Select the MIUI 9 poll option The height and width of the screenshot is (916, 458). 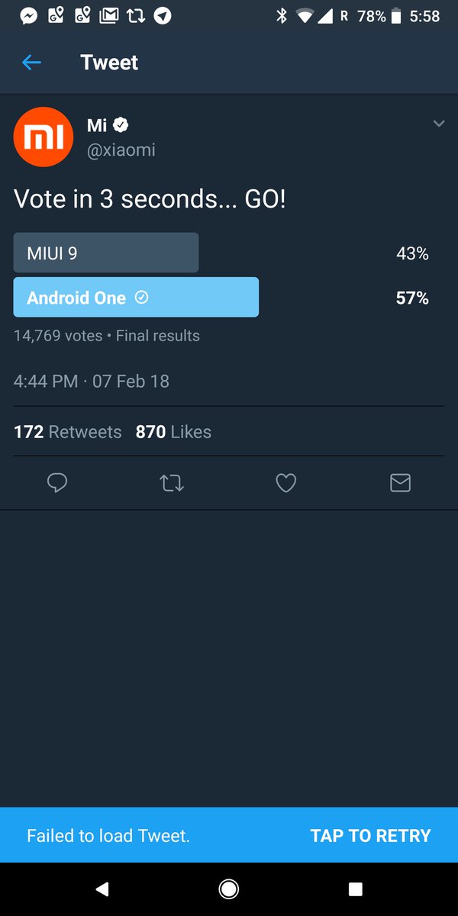106,253
